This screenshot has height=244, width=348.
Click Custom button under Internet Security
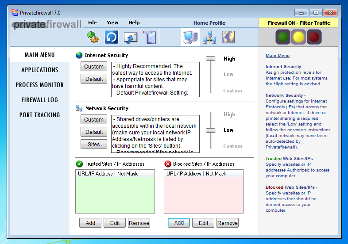94,66
